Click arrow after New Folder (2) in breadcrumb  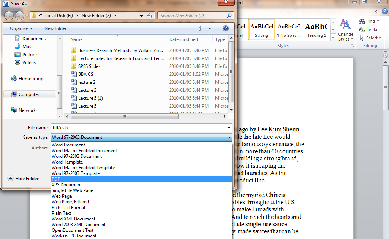tap(115, 16)
